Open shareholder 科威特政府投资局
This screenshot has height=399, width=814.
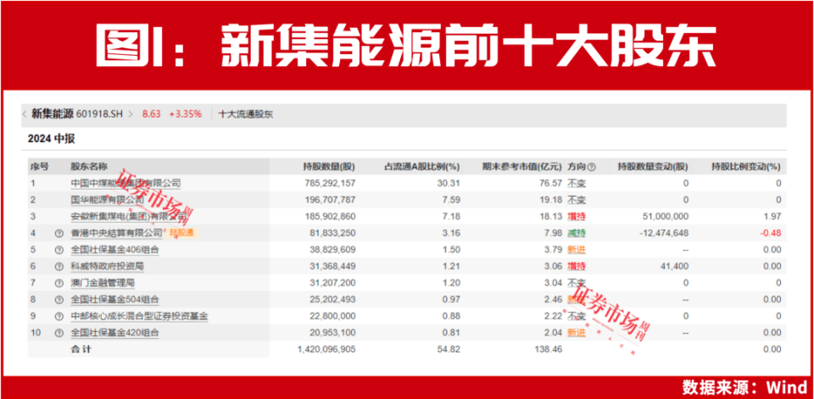pos(107,266)
